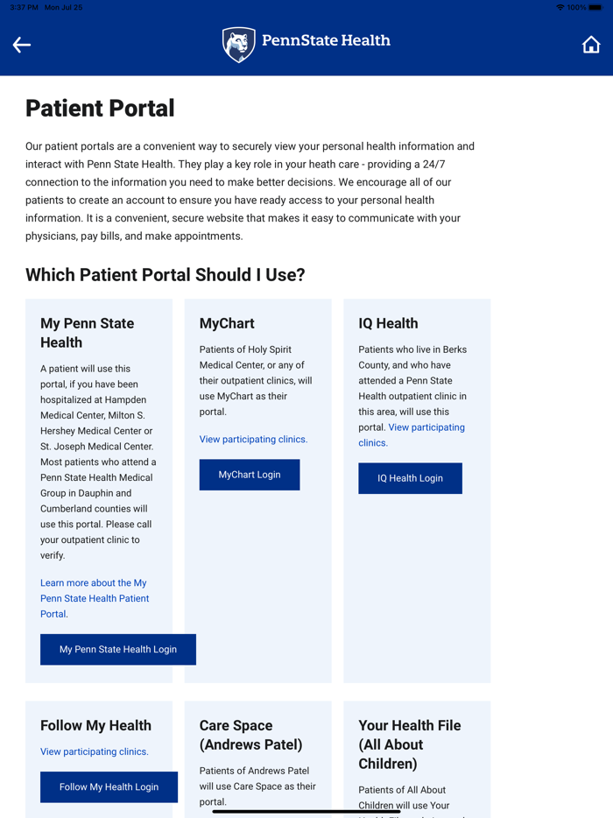Image resolution: width=613 pixels, height=818 pixels.
Task: Click the back arrow in the header
Action: pos(21,45)
